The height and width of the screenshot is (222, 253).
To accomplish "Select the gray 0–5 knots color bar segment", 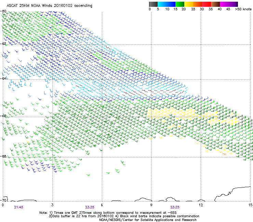I will pos(153,4).
